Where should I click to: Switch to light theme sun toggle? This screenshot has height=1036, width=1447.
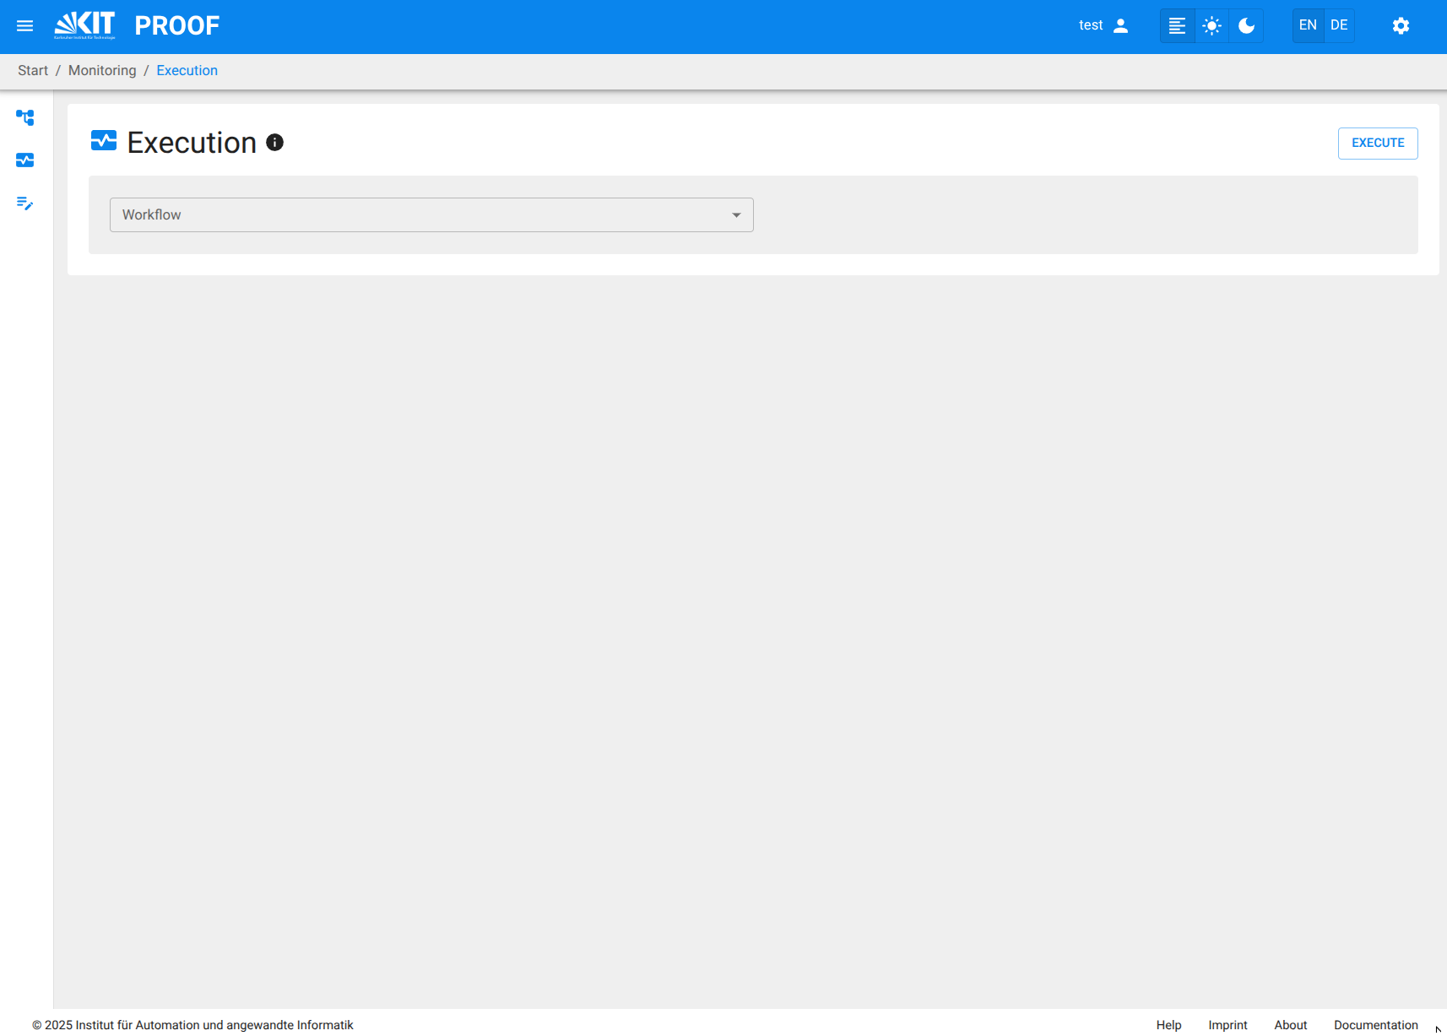(x=1211, y=26)
